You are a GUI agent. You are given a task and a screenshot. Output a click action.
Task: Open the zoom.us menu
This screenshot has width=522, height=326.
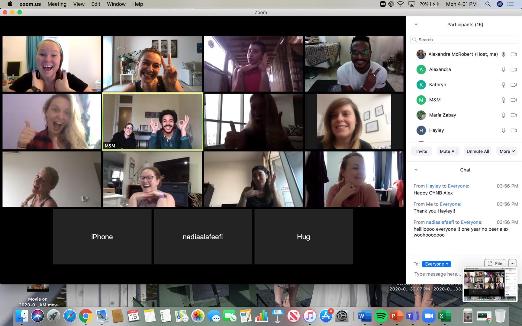point(30,4)
